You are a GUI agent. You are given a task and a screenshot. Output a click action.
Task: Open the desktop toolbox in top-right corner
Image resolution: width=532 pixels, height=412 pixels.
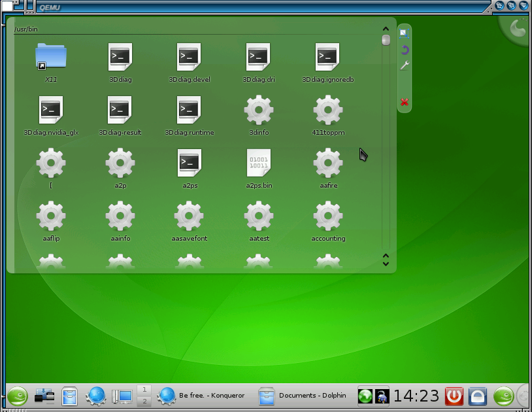517,28
